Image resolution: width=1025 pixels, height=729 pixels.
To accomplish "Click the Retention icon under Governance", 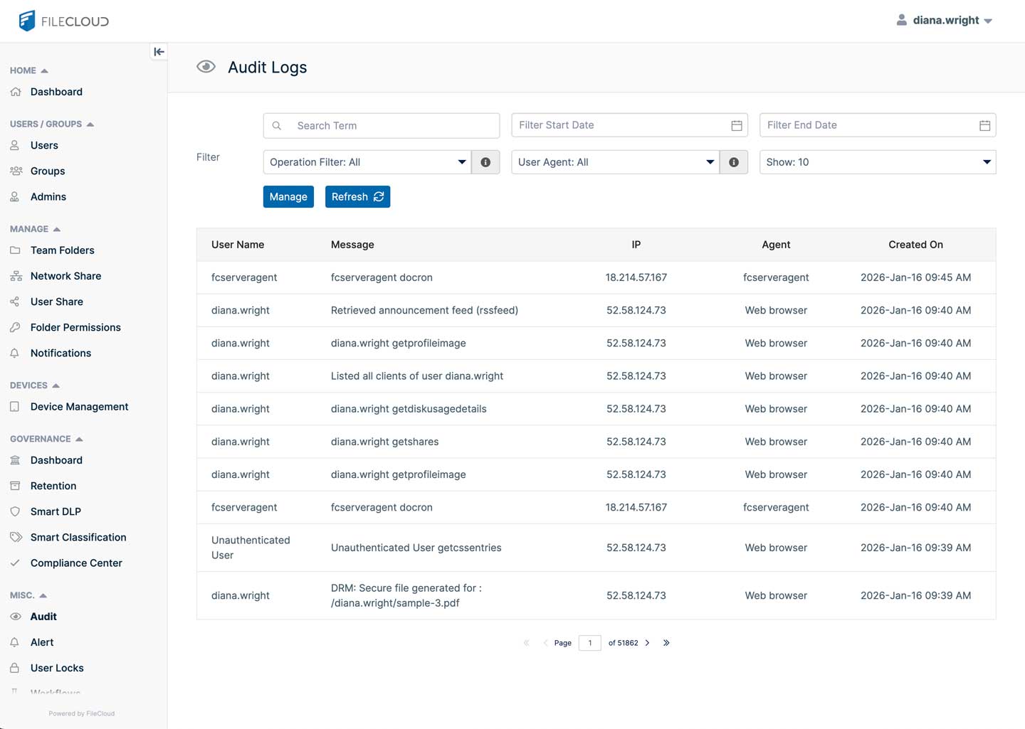I will click(x=15, y=486).
